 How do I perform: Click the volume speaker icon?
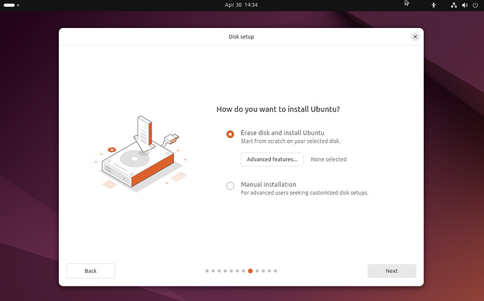464,5
